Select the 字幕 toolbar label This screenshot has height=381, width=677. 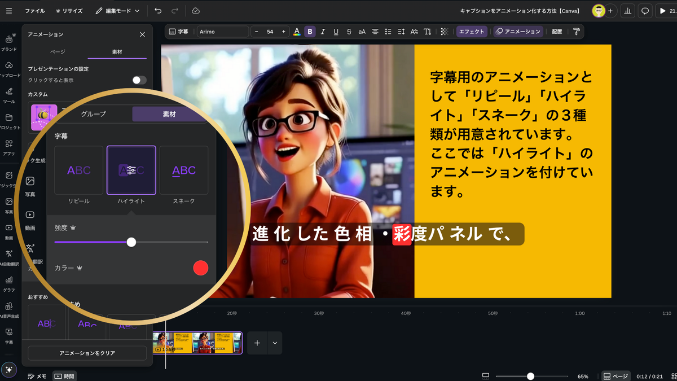click(179, 32)
